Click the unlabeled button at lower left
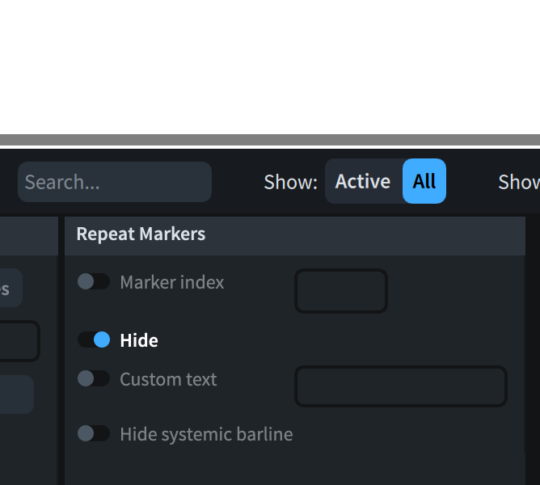The width and height of the screenshot is (540, 485). (15, 394)
